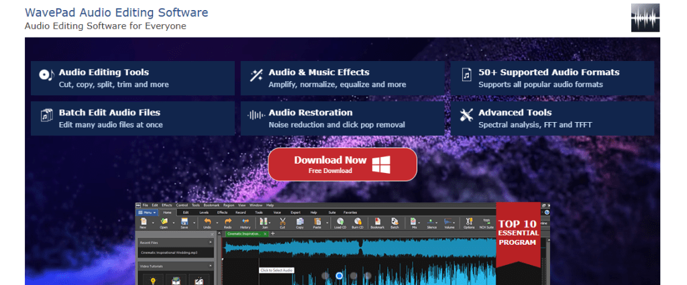Image resolution: width=687 pixels, height=285 pixels.
Task: Click the Batch Edit Audio Files icon
Action: pyautogui.click(x=46, y=115)
